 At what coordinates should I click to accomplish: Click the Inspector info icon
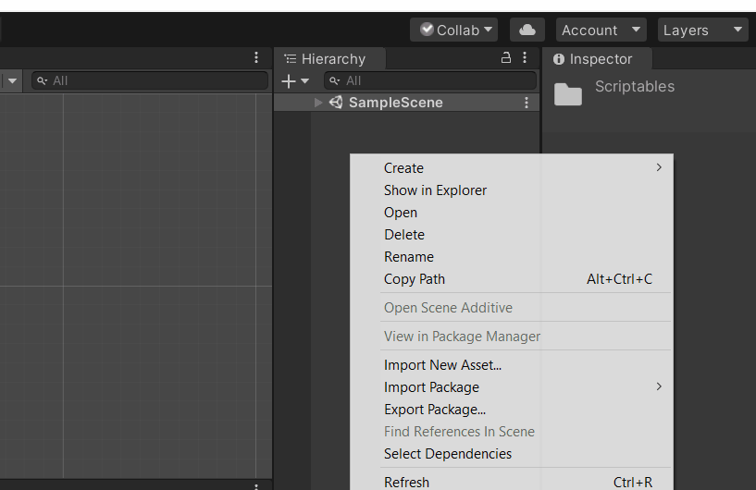pyautogui.click(x=558, y=59)
